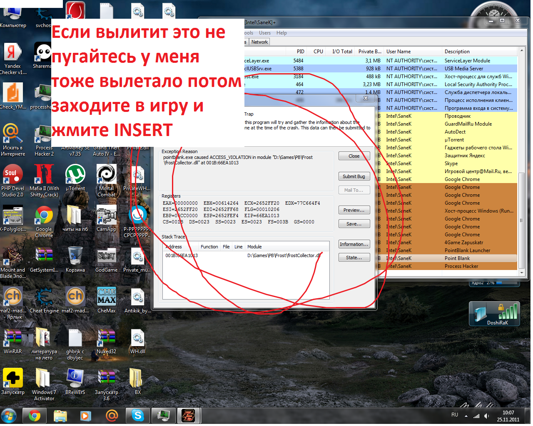Screen dimensions: 533x426
Task: Open Help menu in Process Hacker
Action: [x=282, y=33]
